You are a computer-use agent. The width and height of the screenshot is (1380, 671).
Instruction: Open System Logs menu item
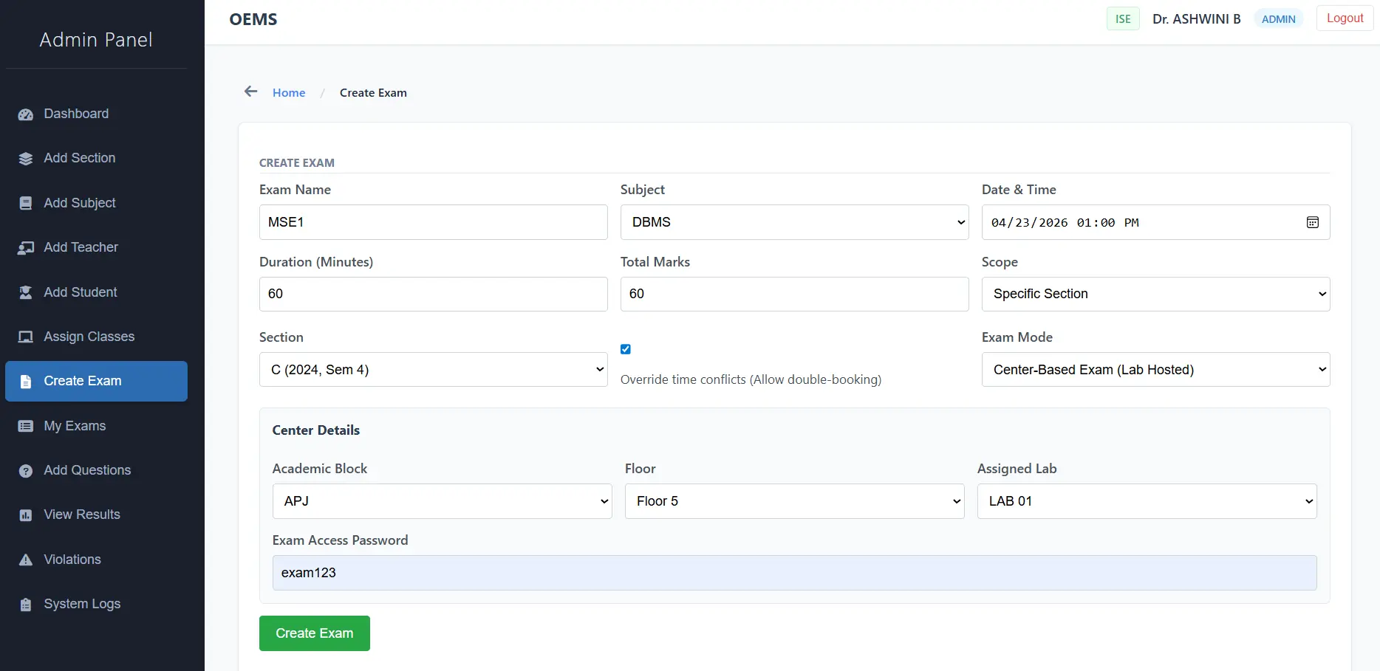[96, 605]
